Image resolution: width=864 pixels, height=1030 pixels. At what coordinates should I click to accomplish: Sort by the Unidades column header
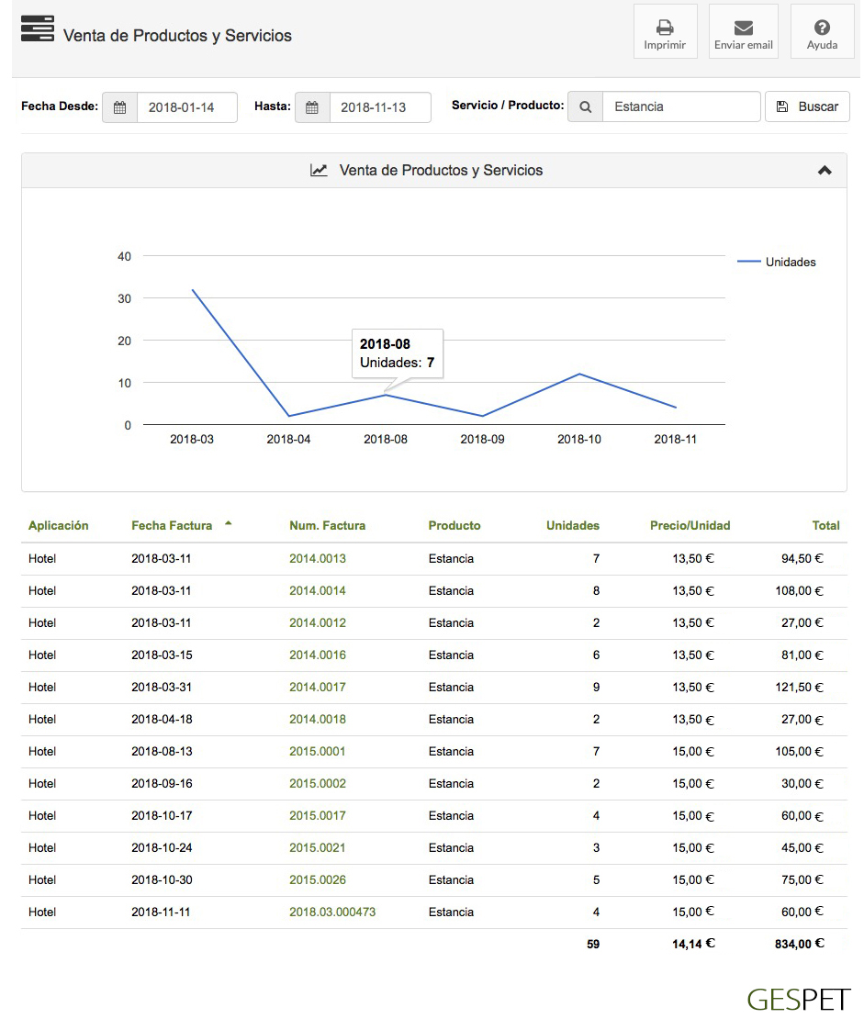pyautogui.click(x=572, y=526)
